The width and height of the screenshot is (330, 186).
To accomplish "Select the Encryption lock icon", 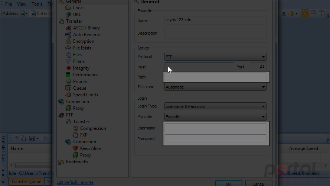I will tap(68, 41).
